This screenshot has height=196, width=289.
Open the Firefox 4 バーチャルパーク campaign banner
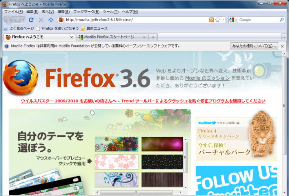click(x=236, y=139)
